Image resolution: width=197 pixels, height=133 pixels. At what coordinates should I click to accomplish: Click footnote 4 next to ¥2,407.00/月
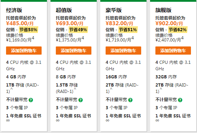click(x=182, y=38)
